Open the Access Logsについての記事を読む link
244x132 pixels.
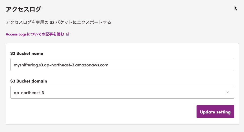click(x=35, y=34)
